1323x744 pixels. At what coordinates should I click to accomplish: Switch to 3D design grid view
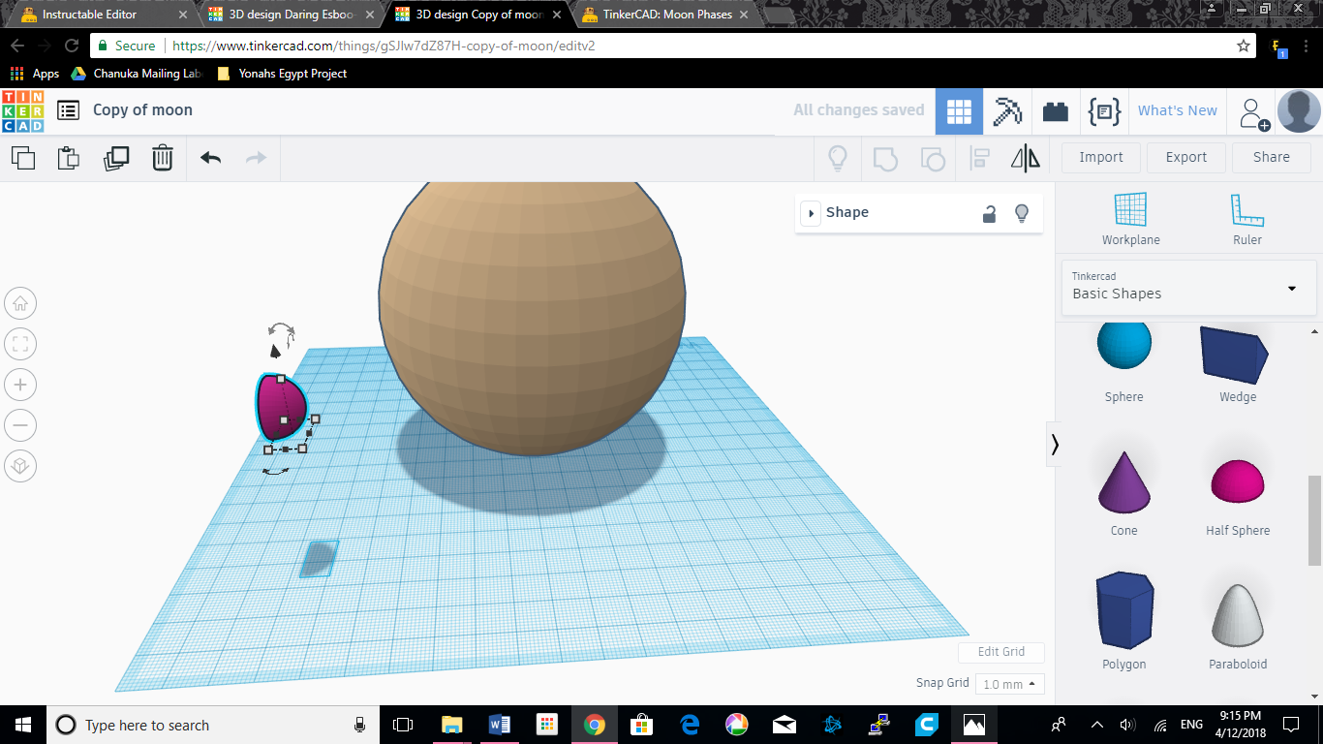(x=959, y=111)
